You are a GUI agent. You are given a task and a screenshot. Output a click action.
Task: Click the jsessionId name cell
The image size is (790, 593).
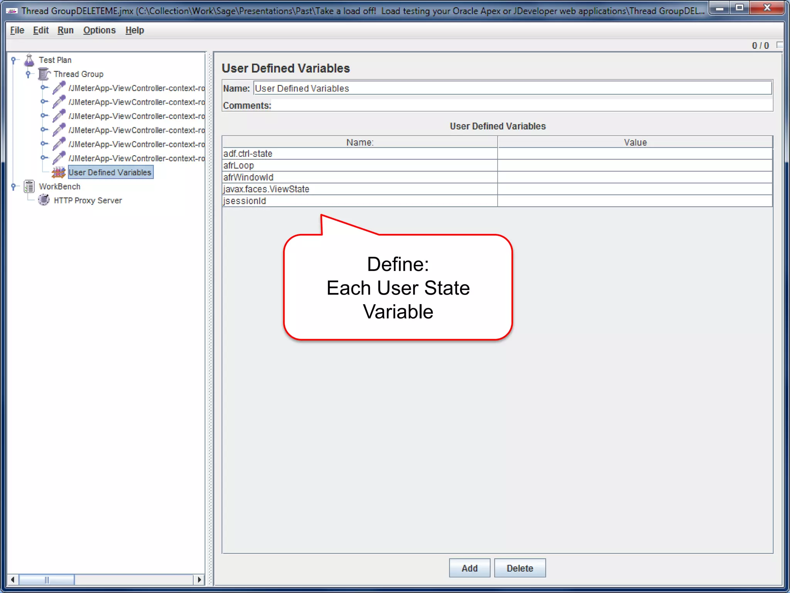tap(360, 201)
